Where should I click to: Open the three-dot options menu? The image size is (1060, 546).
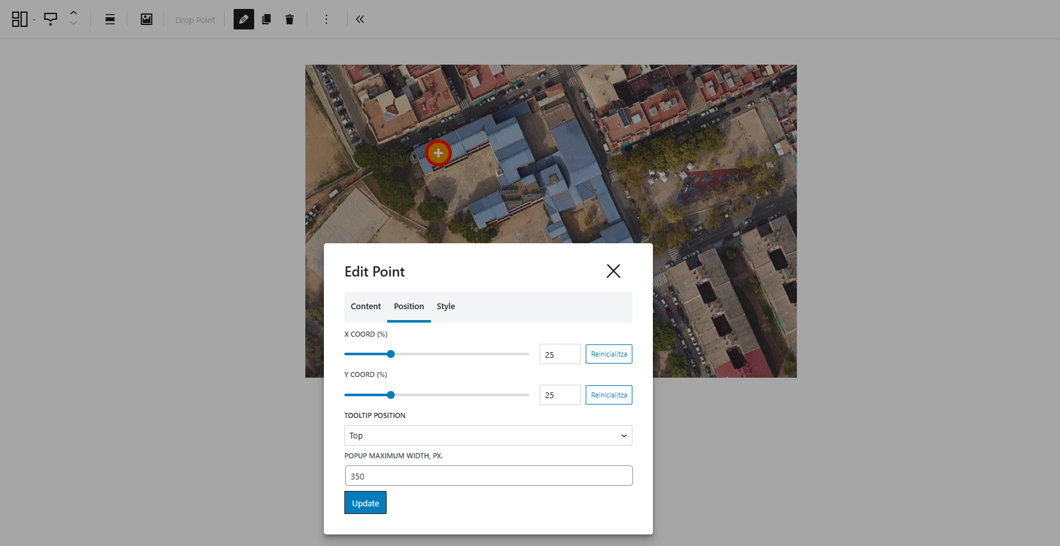(326, 19)
